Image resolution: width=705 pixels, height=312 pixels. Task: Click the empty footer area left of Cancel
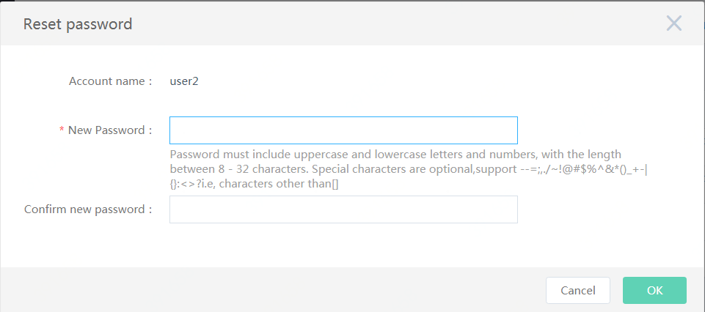[x=270, y=291]
